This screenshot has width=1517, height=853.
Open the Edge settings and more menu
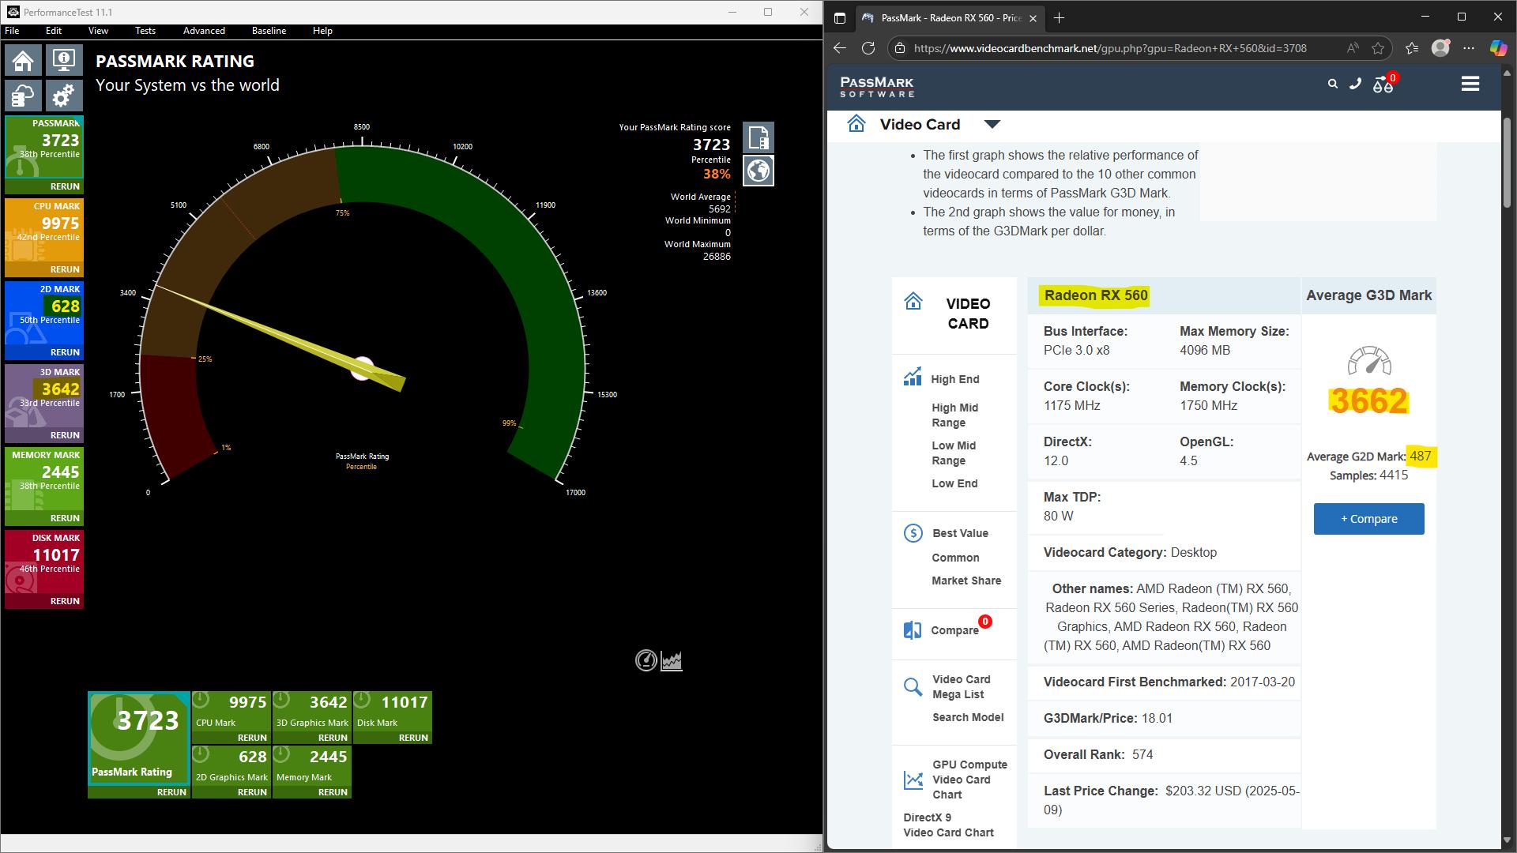coord(1469,48)
